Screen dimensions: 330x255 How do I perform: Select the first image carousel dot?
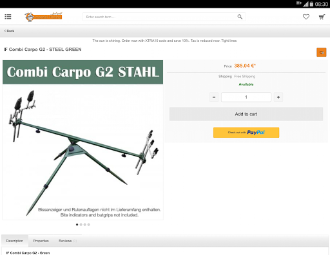(77, 225)
